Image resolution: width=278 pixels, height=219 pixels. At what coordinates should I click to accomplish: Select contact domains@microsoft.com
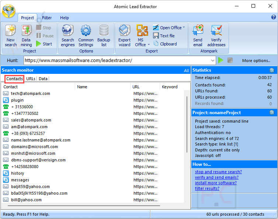click(x=93, y=147)
